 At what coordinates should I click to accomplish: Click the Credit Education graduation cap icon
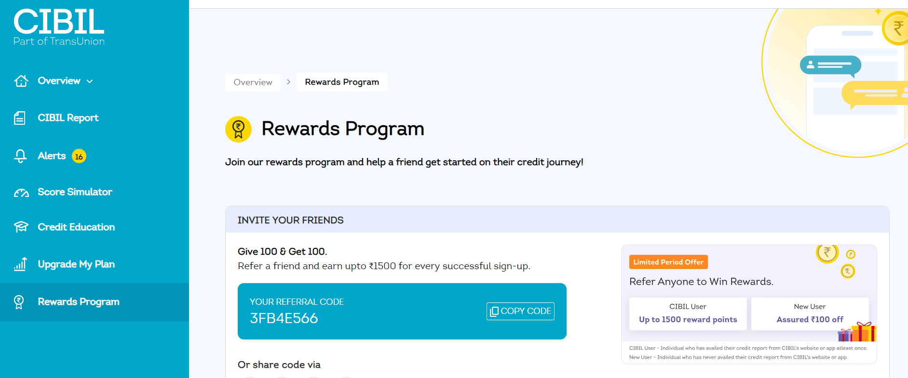pyautogui.click(x=21, y=227)
